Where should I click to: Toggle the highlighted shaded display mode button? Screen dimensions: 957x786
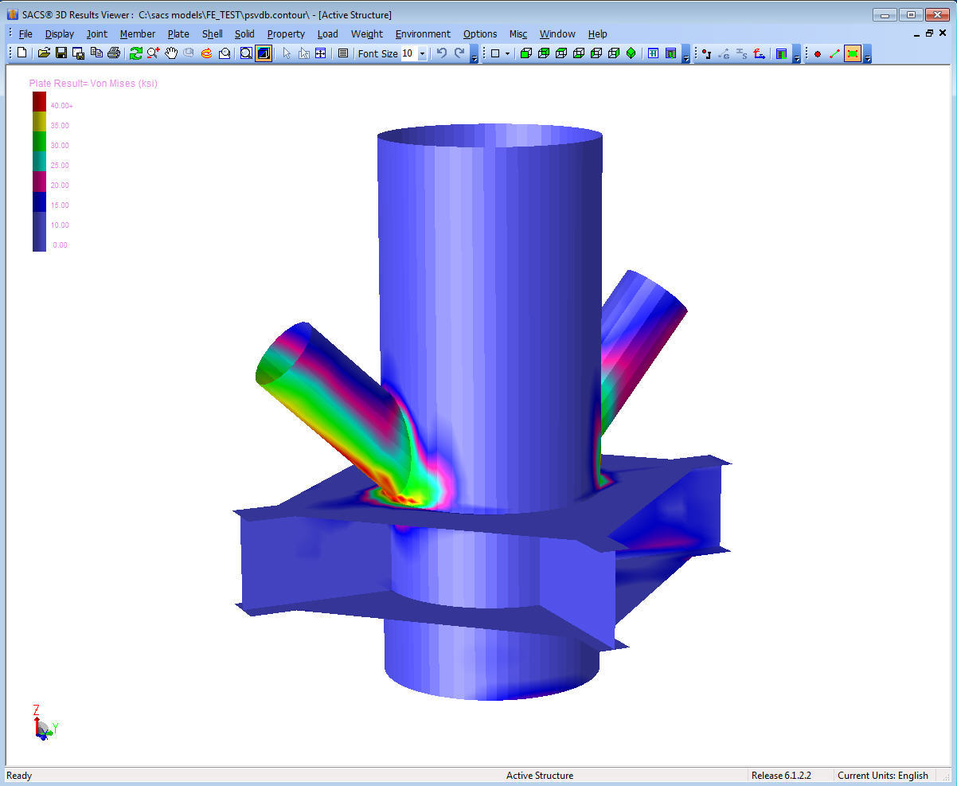click(x=264, y=53)
